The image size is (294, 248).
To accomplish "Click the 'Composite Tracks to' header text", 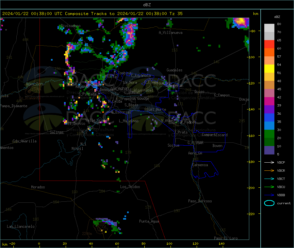I will pyautogui.click(x=90, y=14).
